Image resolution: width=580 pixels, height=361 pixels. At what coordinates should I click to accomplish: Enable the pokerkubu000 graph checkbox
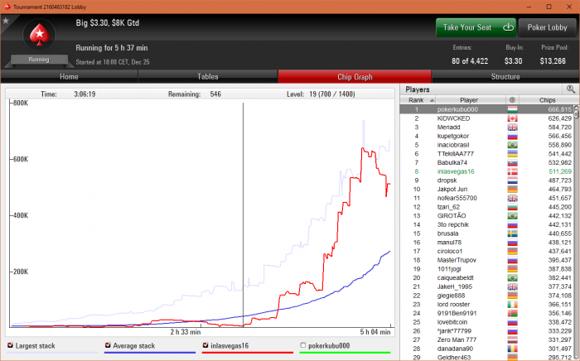(x=303, y=345)
